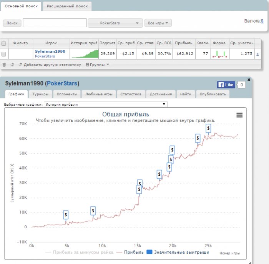Open the Расширенный поиск tab
The height and width of the screenshot is (264, 269).
67,6
